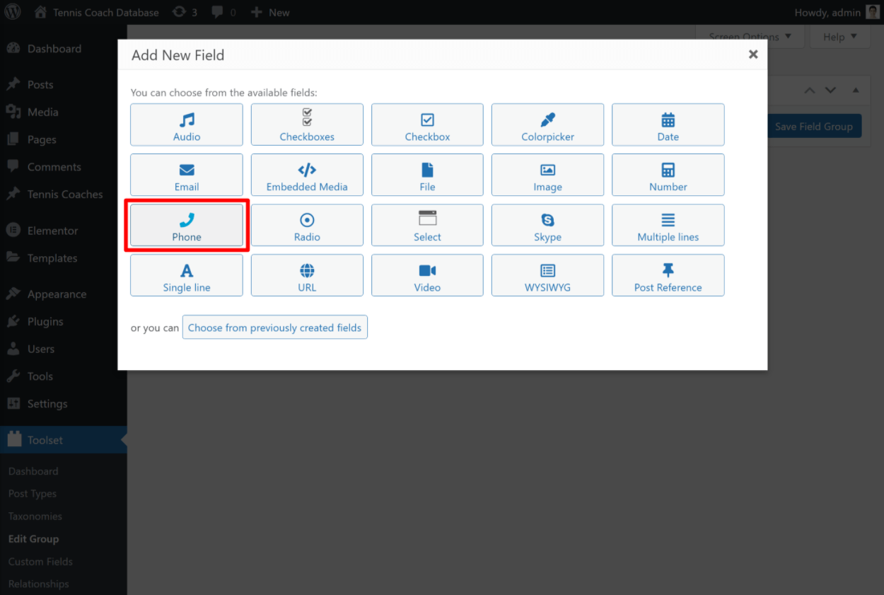Click the WordPress logo in admin bar
884x595 pixels.
tap(13, 12)
